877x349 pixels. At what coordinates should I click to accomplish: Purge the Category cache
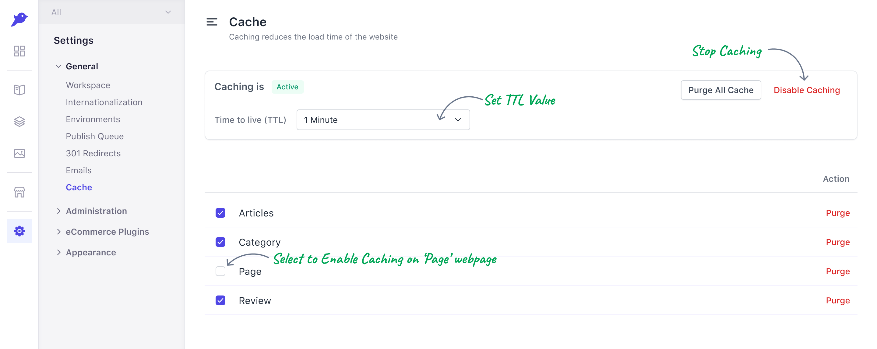tap(837, 242)
